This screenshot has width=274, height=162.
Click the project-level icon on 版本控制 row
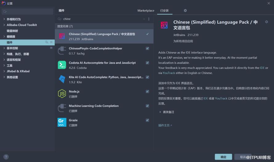pyautogui.click(x=51, y=48)
